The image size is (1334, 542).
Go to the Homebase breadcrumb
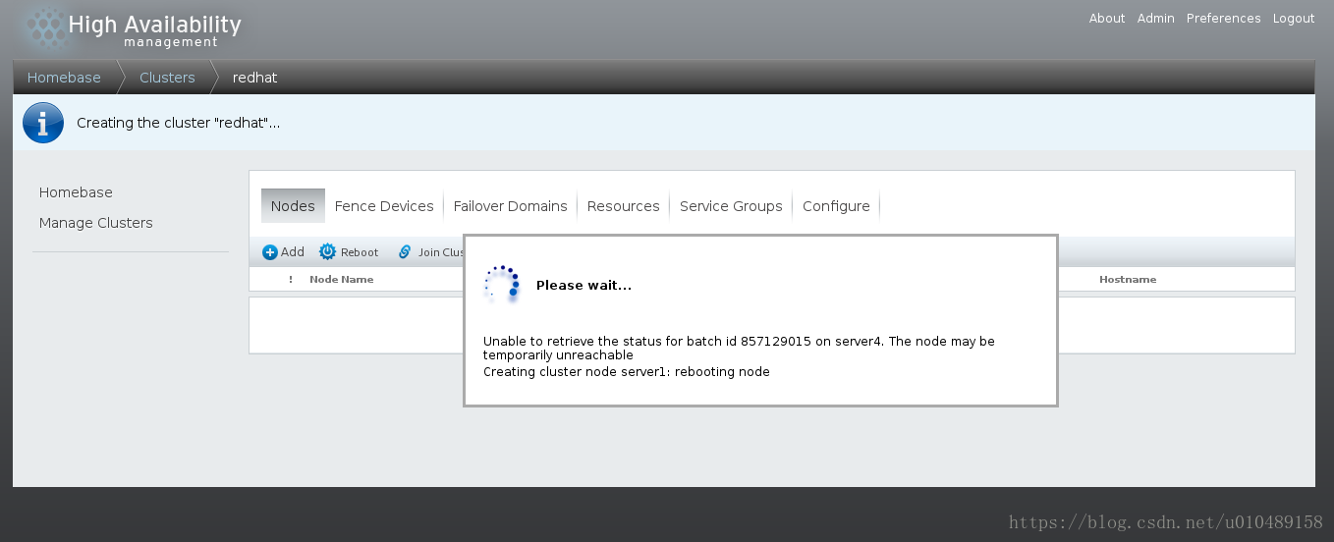click(x=64, y=78)
